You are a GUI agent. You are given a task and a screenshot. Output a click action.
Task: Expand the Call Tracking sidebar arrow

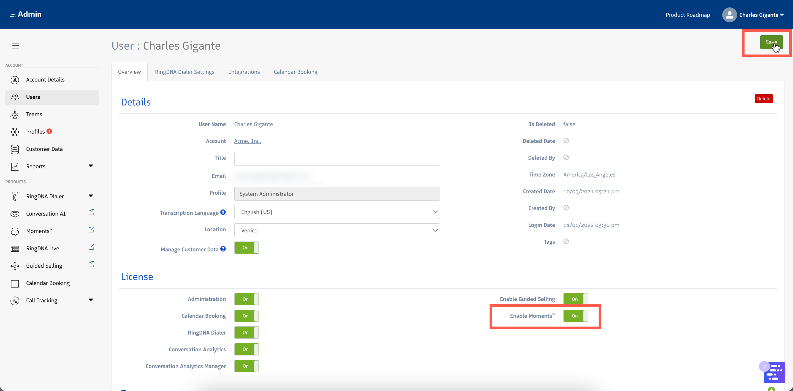click(91, 300)
